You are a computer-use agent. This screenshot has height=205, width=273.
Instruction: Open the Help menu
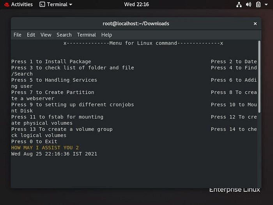(106, 35)
